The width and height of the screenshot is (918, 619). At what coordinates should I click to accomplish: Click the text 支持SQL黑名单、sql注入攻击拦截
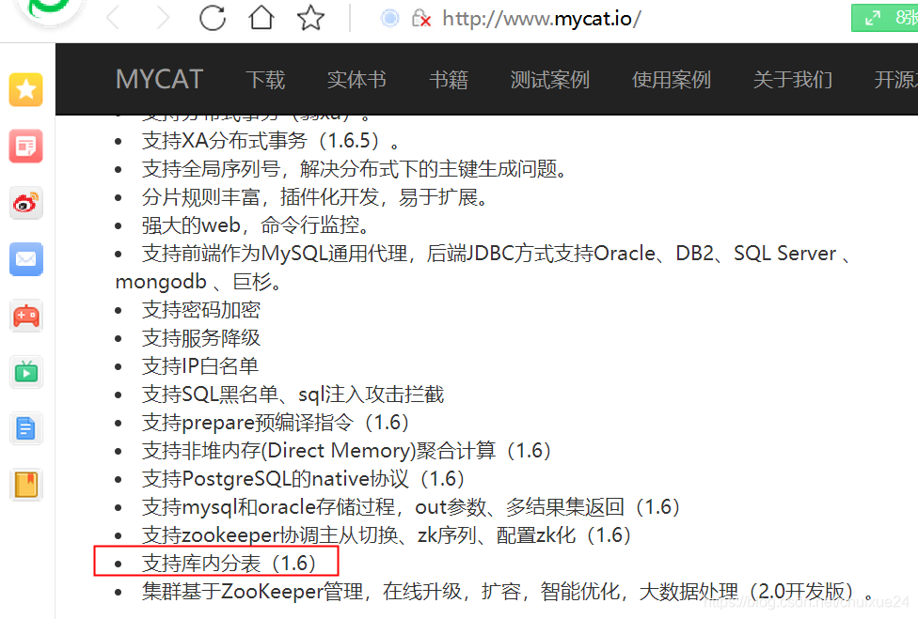pos(293,394)
